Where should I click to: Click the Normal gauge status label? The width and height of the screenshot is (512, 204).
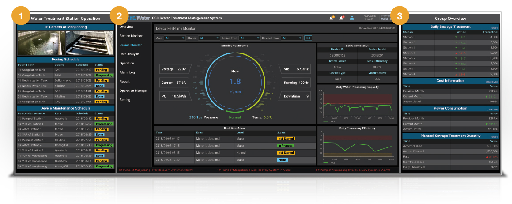235,117
